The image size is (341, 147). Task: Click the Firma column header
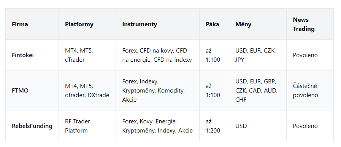click(32, 24)
